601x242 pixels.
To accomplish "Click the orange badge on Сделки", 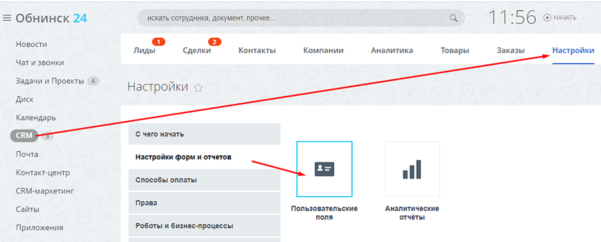I will (x=215, y=41).
